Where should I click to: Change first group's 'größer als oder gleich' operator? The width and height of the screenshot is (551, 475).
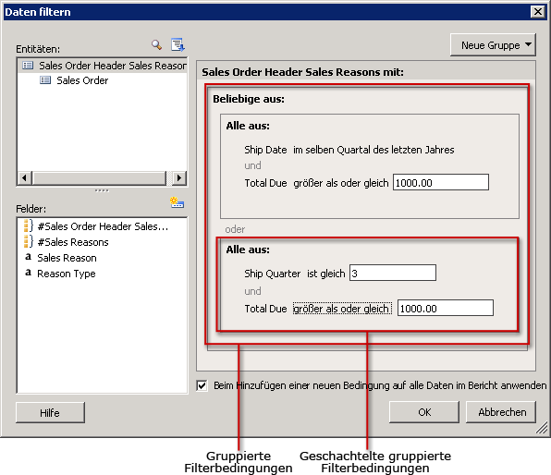click(x=341, y=183)
